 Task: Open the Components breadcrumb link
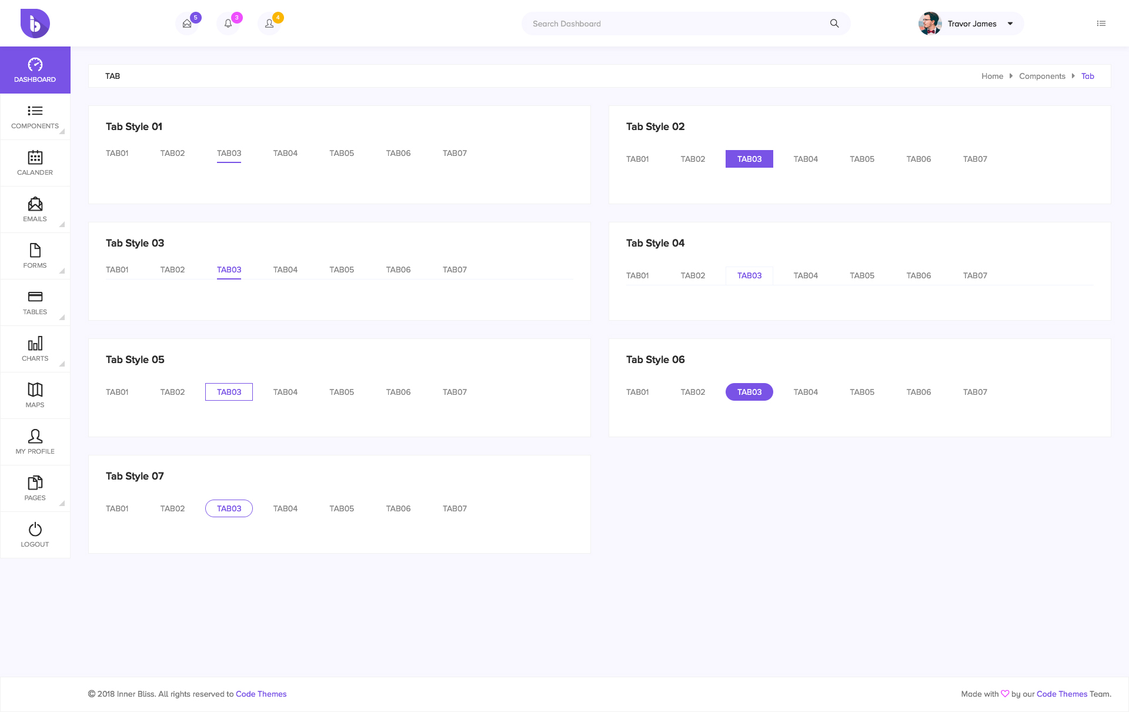(1041, 76)
